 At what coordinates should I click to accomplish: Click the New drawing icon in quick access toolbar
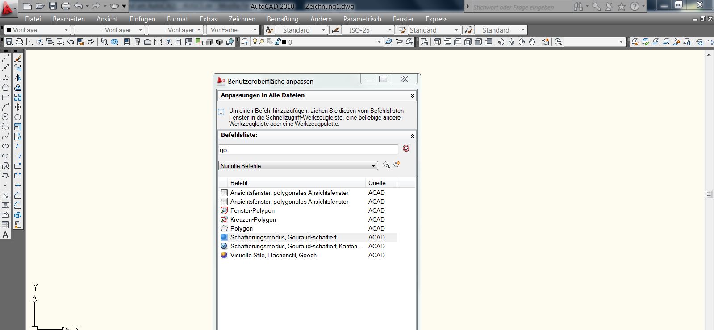pos(27,6)
